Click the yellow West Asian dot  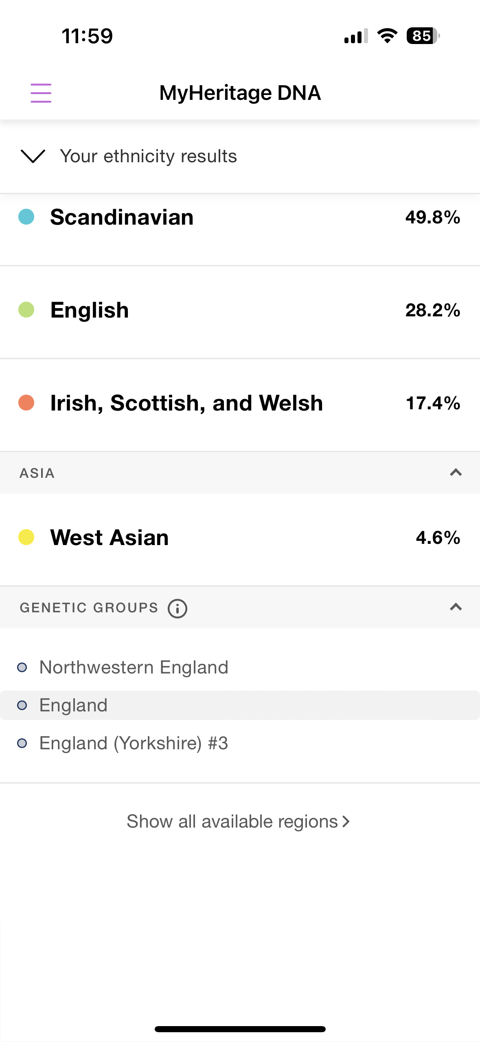point(26,537)
